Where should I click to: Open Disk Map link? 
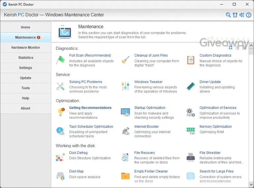click(76, 171)
